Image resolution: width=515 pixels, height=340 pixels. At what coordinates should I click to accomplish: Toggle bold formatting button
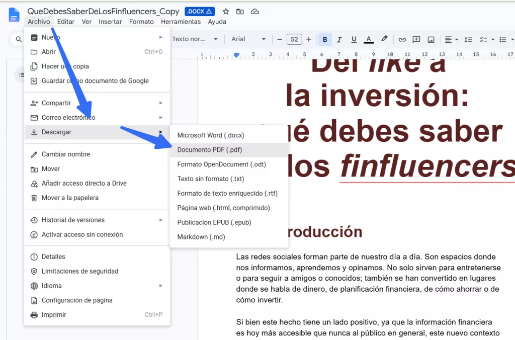325,39
